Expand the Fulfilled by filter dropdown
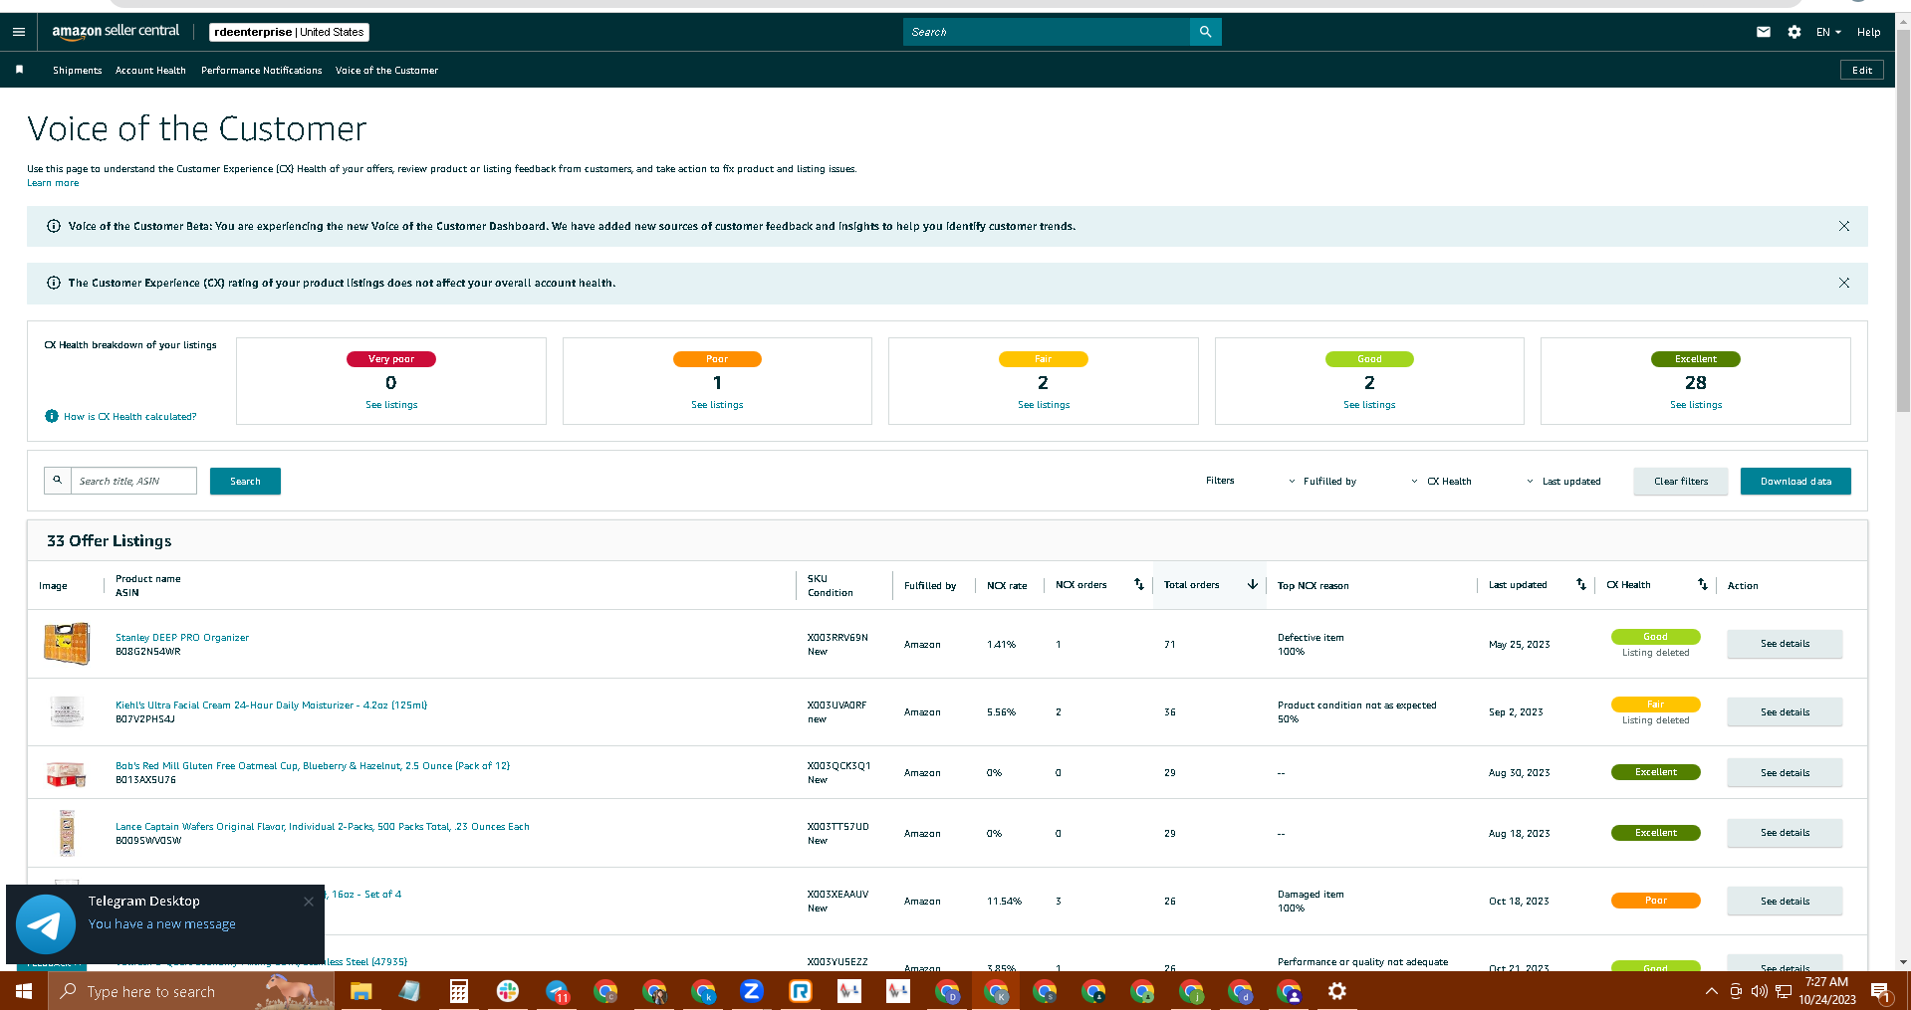The height and width of the screenshot is (1010, 1911). (1322, 482)
